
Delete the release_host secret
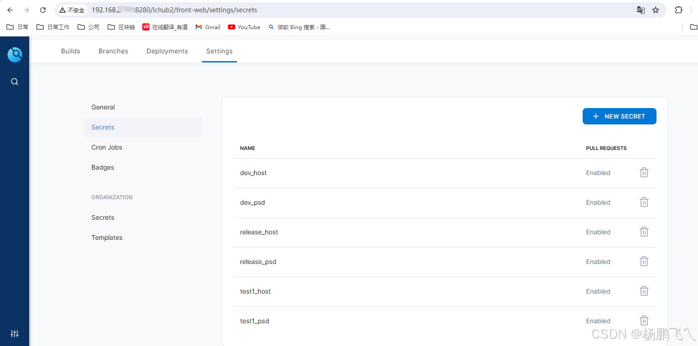pos(644,232)
